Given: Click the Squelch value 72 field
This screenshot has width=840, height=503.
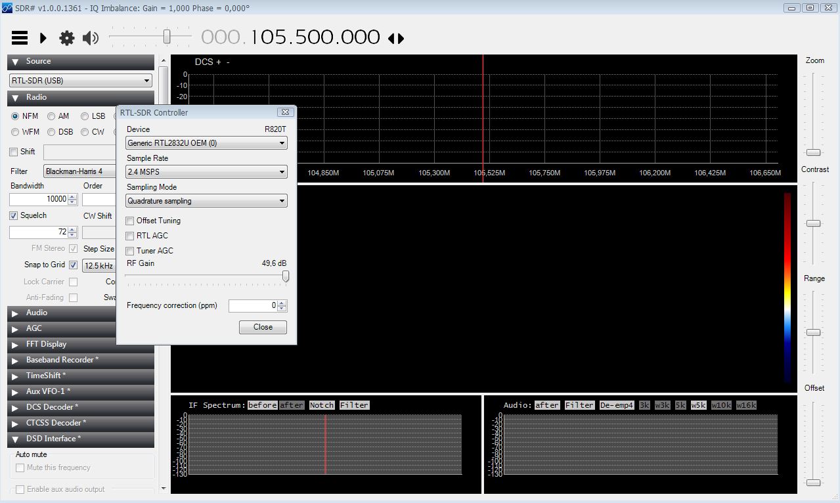Looking at the screenshot, I should pyautogui.click(x=38, y=232).
